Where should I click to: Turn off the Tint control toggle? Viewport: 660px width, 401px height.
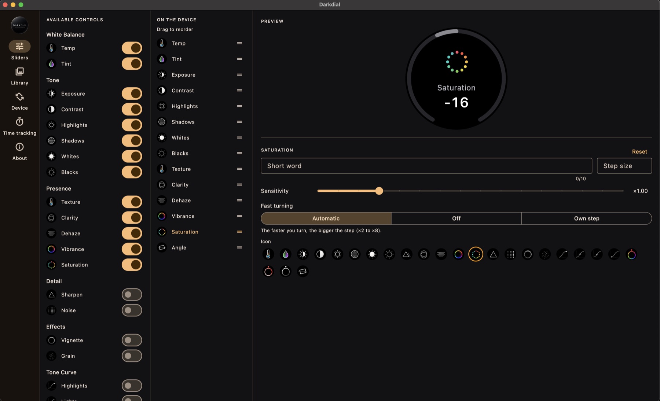132,64
